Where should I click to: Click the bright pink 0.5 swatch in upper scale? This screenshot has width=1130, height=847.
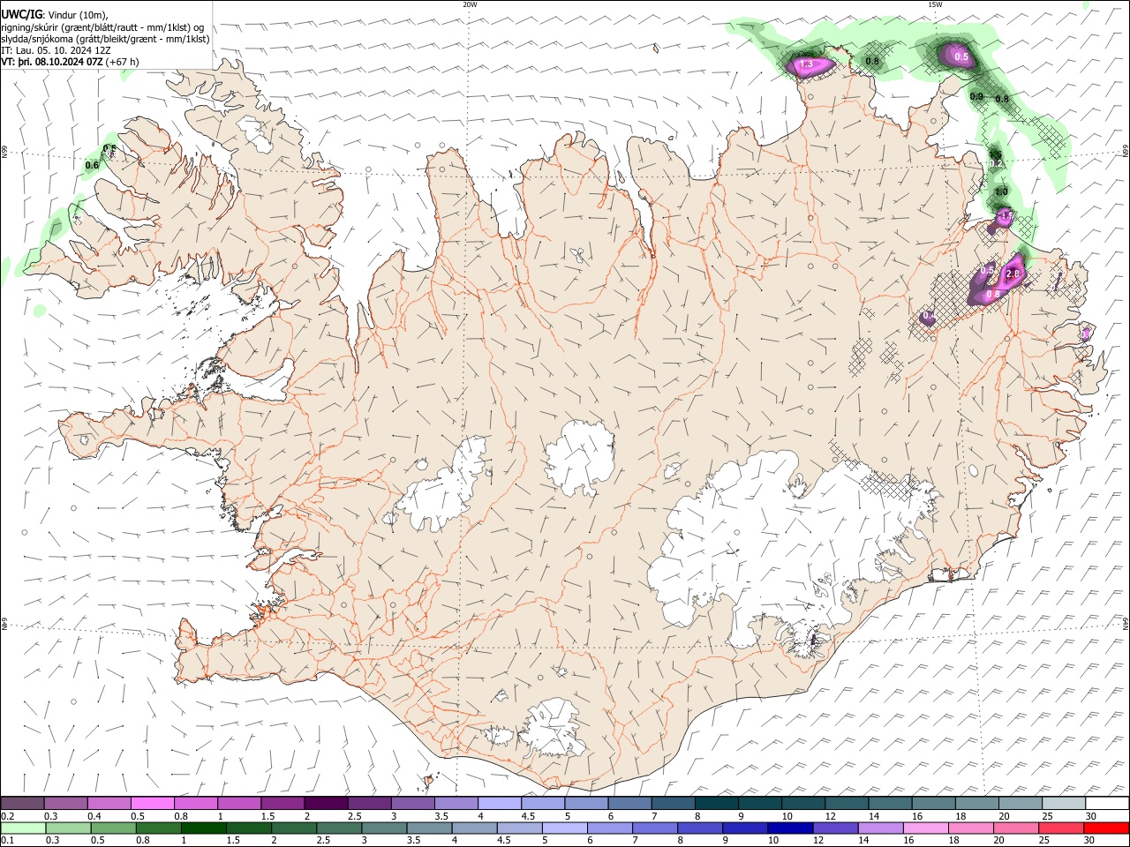pos(152,803)
